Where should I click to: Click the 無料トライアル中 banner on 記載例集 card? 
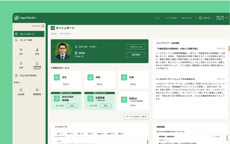click(100, 93)
